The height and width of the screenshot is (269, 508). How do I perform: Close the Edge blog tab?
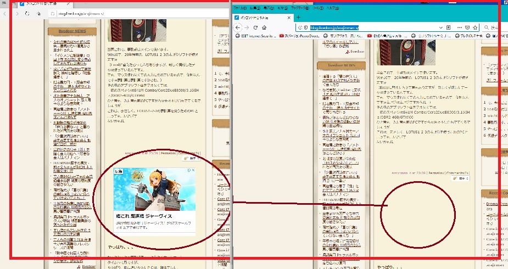click(x=69, y=3)
